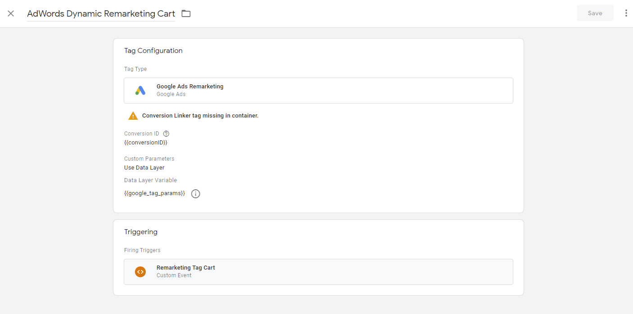
Task: Select the Google Ads Remarketing tag type title
Action: (190, 87)
